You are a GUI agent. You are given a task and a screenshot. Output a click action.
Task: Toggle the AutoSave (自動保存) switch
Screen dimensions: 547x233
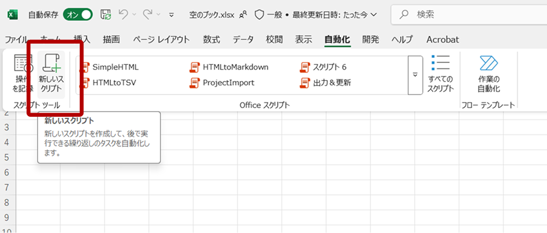coord(78,15)
